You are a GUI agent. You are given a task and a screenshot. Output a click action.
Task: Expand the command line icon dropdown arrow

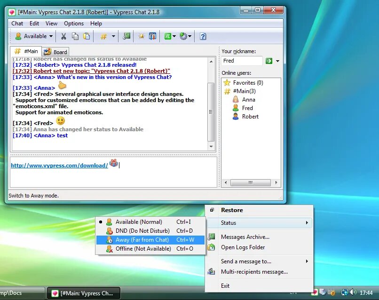(x=174, y=36)
